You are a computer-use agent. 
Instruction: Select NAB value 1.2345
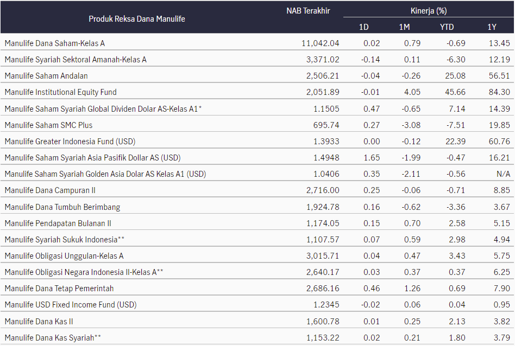click(326, 305)
